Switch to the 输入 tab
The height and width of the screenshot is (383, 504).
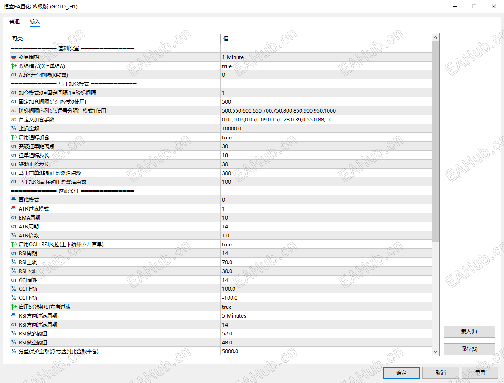tap(35, 22)
